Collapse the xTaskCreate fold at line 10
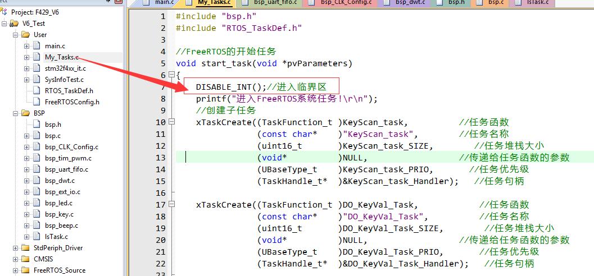Viewport: 594px width, 276px height. (x=171, y=122)
